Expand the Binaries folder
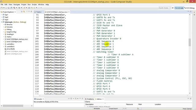Viewport: 196px width, 110px height. [x=3, y=24]
